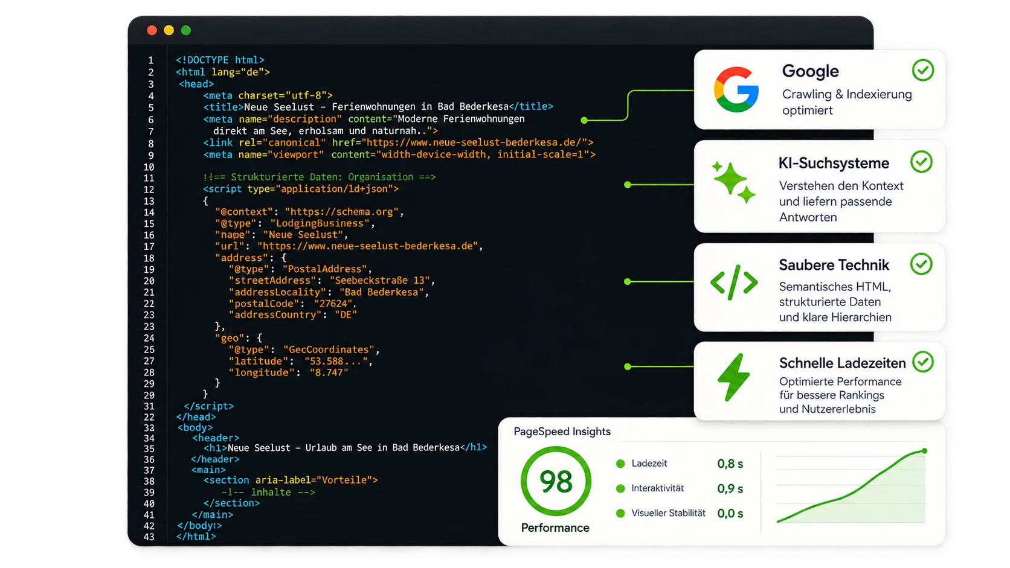Click the 'Strukturierte Daten: Organisation' comment
The width and height of the screenshot is (1010, 568).
tap(319, 177)
